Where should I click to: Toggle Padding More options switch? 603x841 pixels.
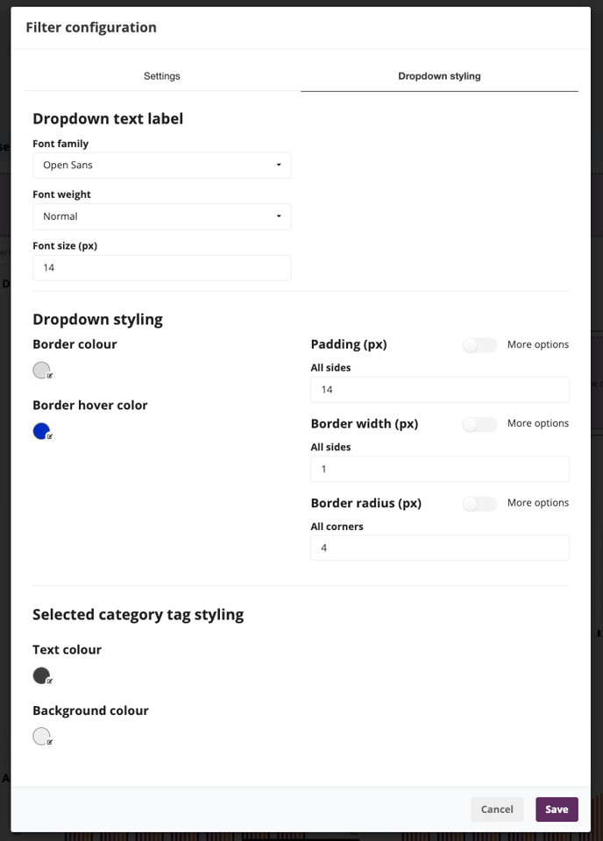(x=479, y=345)
